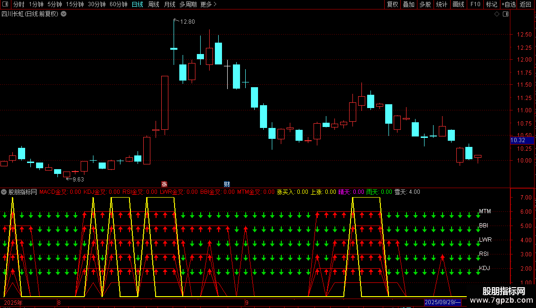Toggle the left sidebar panel icon
536x308 pixels.
tap(5, 4)
